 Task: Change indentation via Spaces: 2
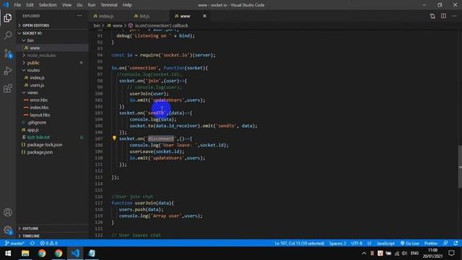(x=338, y=243)
